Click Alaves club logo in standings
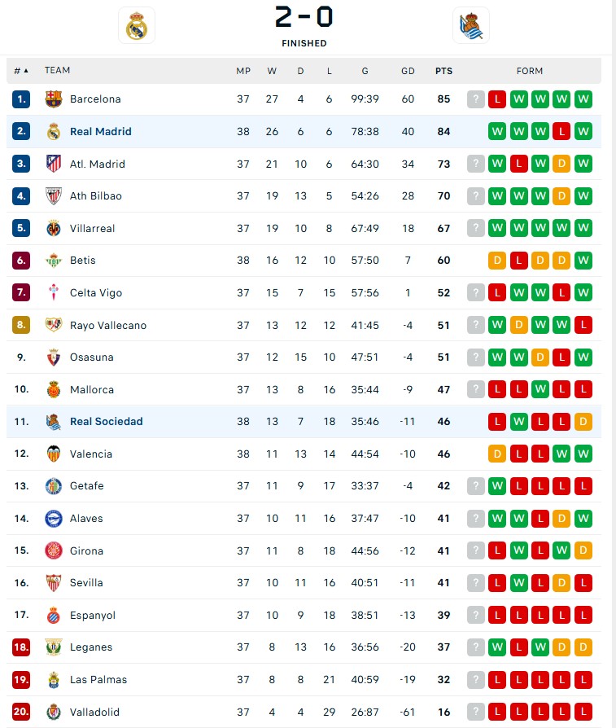Screen dimensions: 616x728 pos(54,518)
